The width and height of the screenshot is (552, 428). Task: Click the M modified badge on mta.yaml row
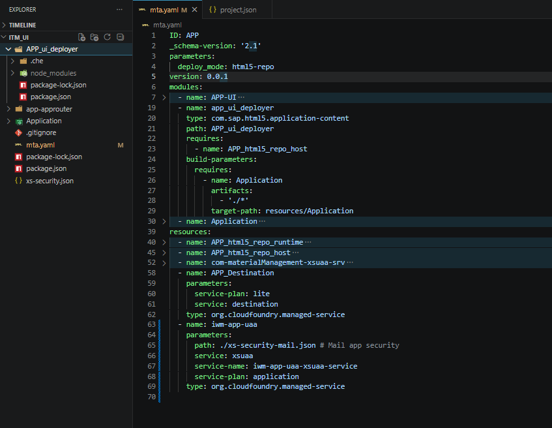coord(121,145)
